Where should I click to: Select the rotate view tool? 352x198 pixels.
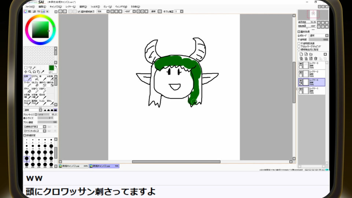tap(34, 72)
